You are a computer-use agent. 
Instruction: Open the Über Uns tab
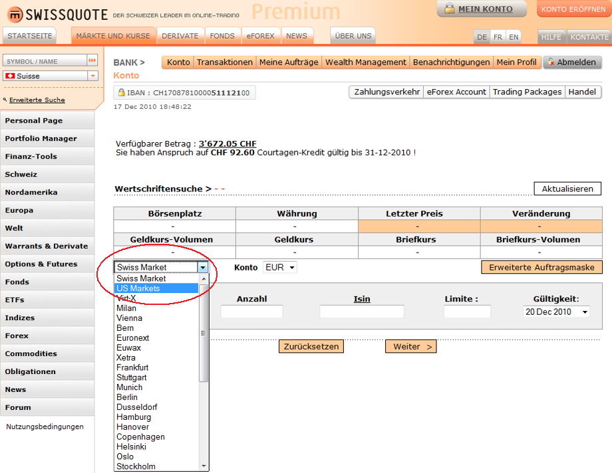tap(353, 36)
